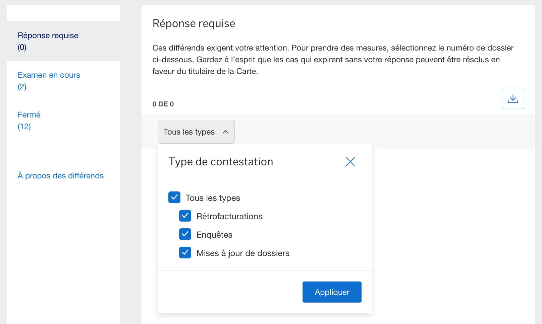Disable the Enquêtes filter checkbox
542x324 pixels.
pos(185,234)
